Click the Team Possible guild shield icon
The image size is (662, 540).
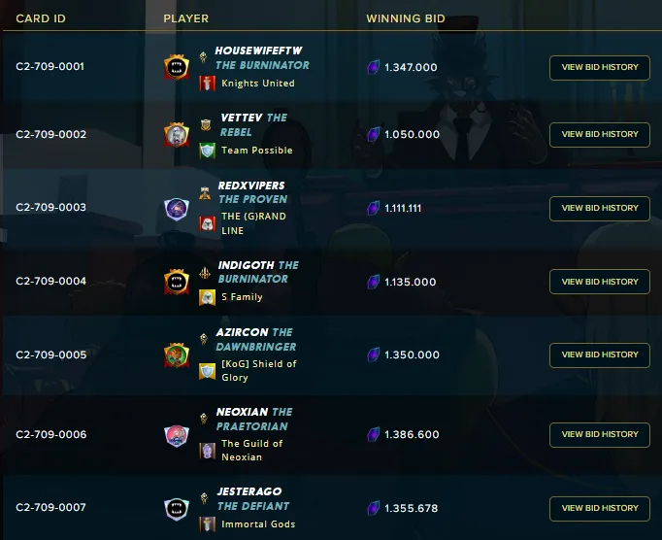(208, 151)
